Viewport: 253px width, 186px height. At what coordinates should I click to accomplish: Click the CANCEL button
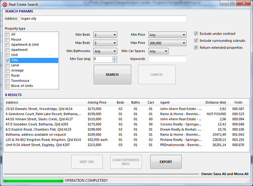coord(157,74)
